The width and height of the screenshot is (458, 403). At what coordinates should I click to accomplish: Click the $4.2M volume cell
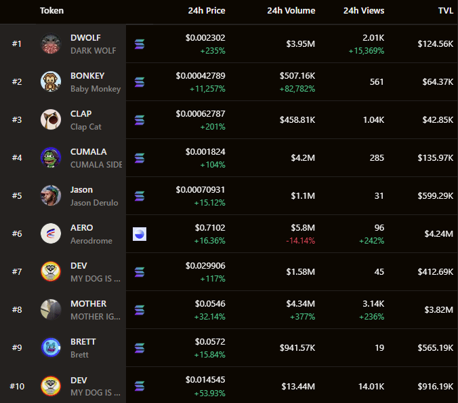[x=303, y=157]
